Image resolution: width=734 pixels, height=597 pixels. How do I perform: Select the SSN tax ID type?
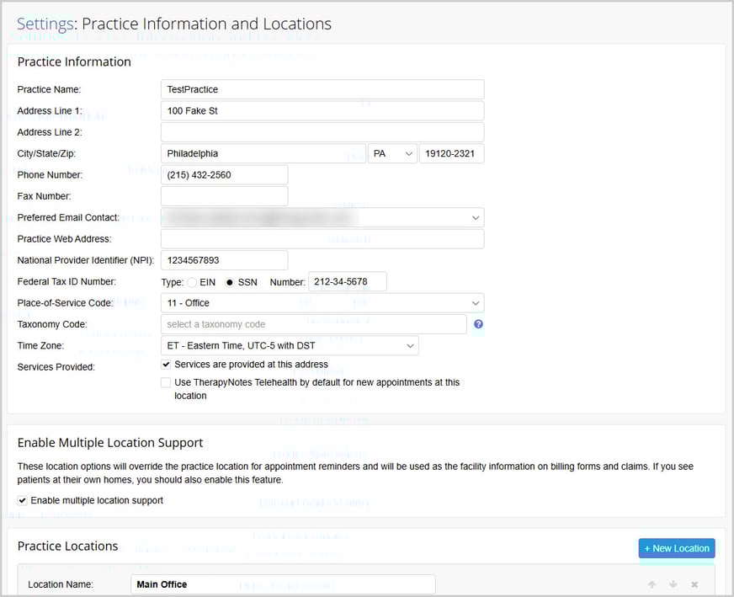[x=230, y=282]
